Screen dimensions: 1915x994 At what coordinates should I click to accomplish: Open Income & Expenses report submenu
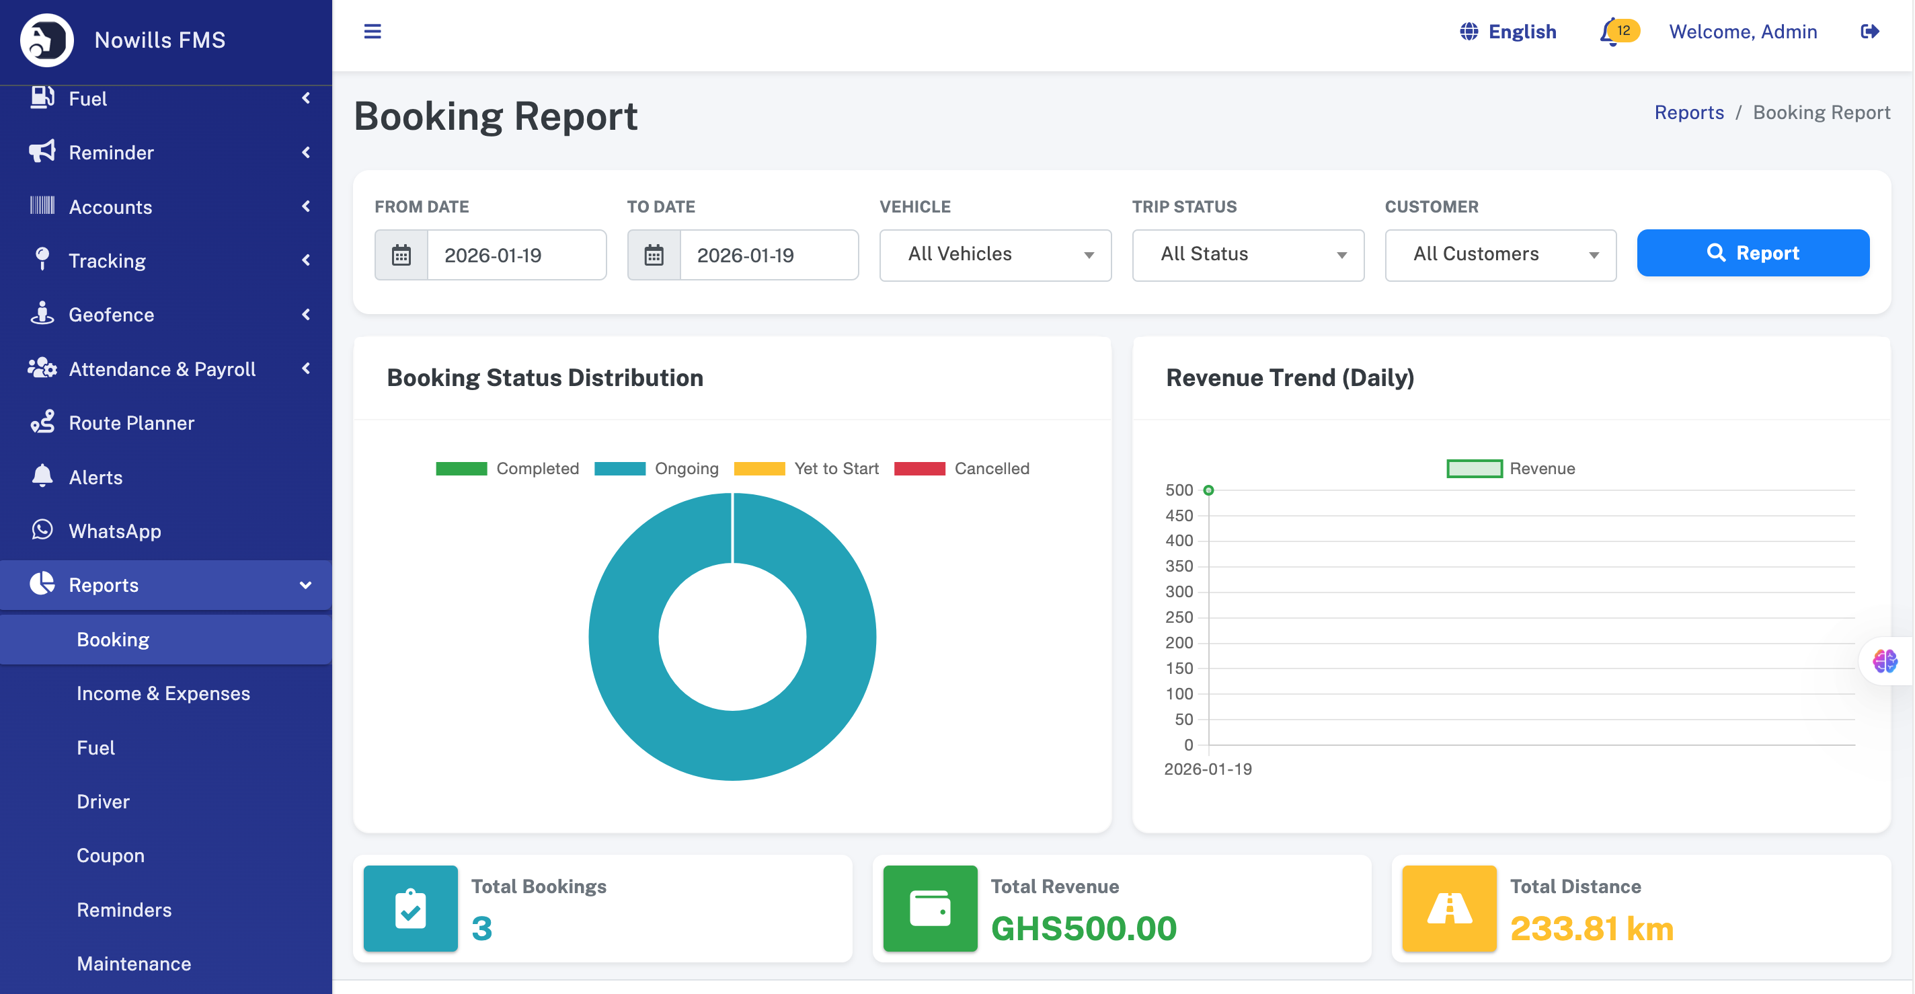coord(163,693)
